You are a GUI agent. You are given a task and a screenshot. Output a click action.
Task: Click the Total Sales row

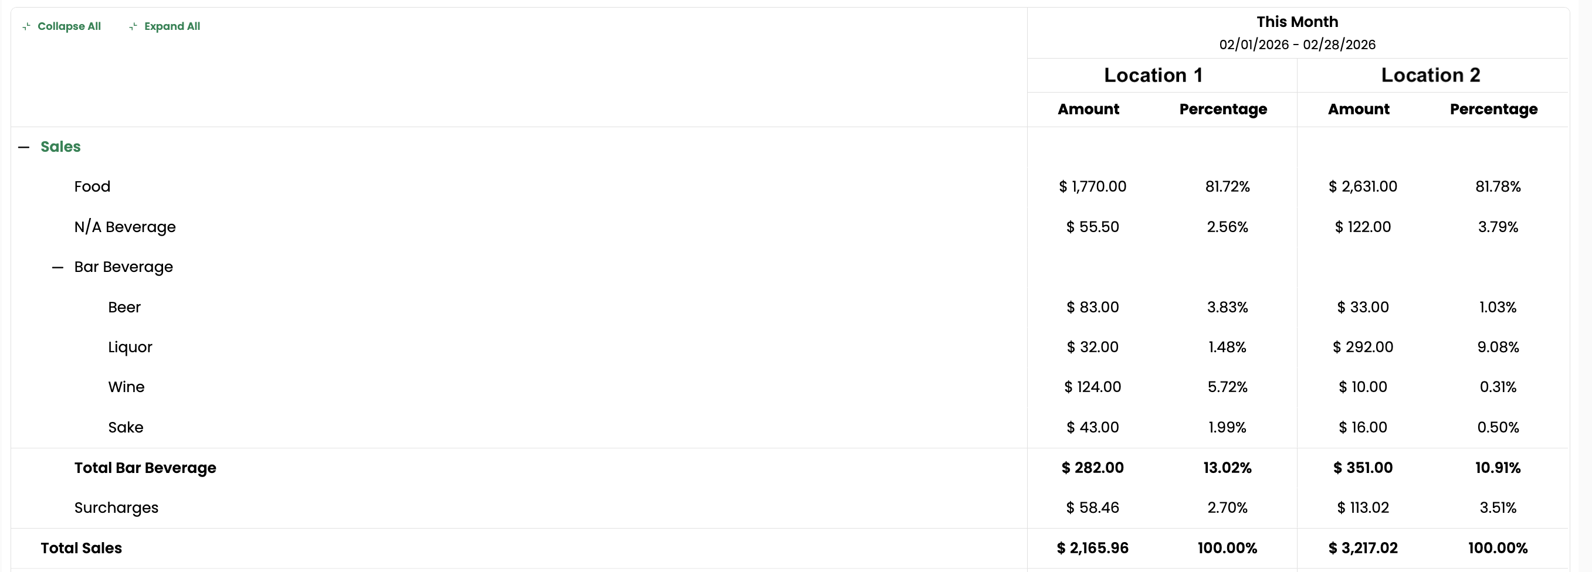point(81,548)
